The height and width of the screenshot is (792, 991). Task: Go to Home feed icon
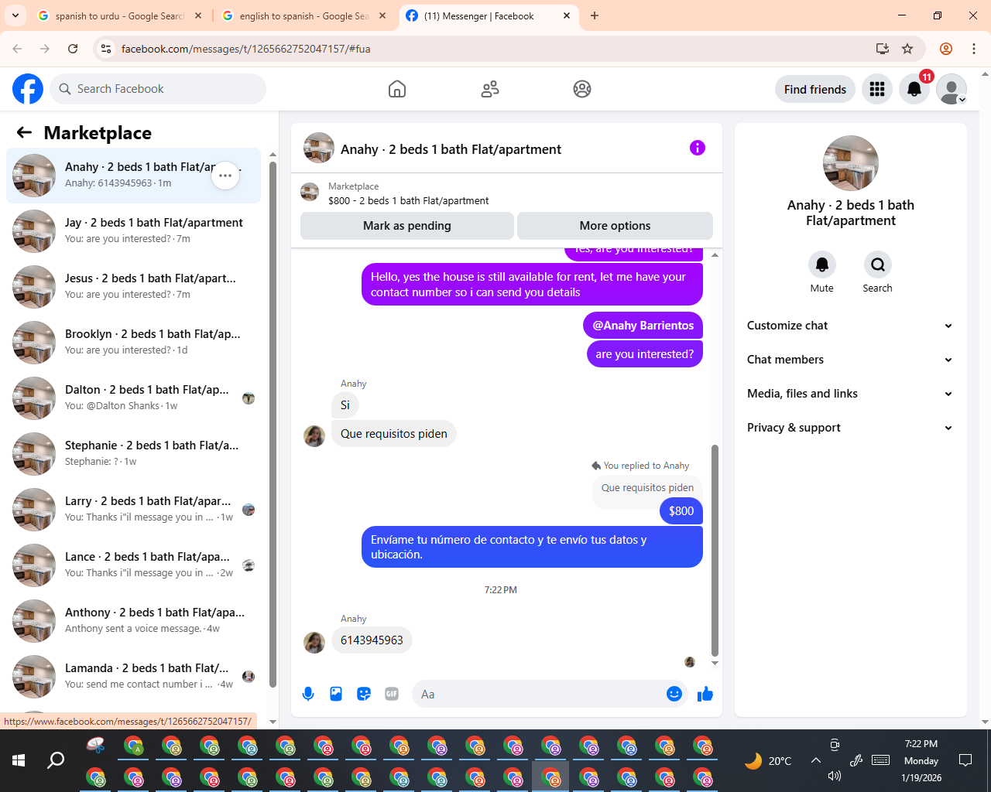tap(397, 89)
